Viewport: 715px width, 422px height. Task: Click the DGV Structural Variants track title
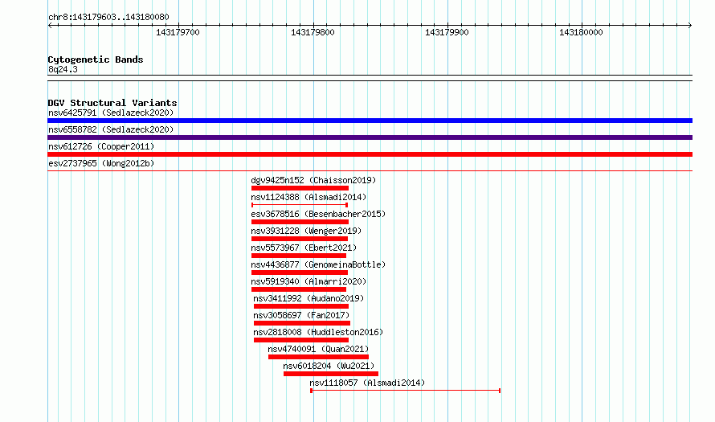tap(112, 103)
